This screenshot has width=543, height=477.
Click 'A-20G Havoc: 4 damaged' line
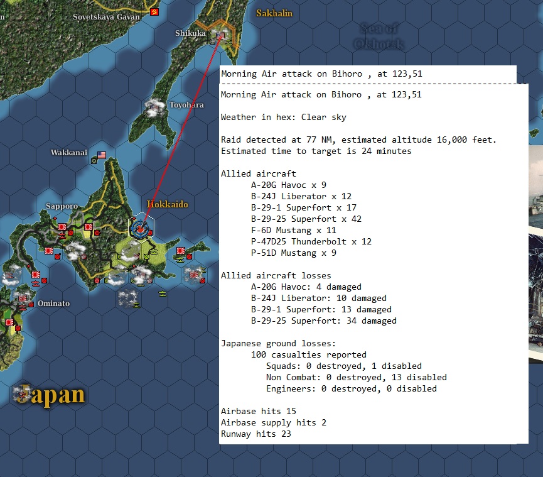[x=306, y=287]
